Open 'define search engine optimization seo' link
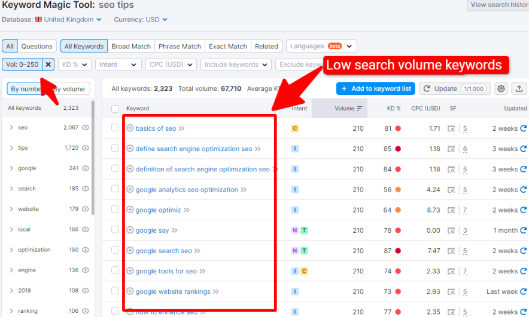529x317 pixels. click(194, 149)
